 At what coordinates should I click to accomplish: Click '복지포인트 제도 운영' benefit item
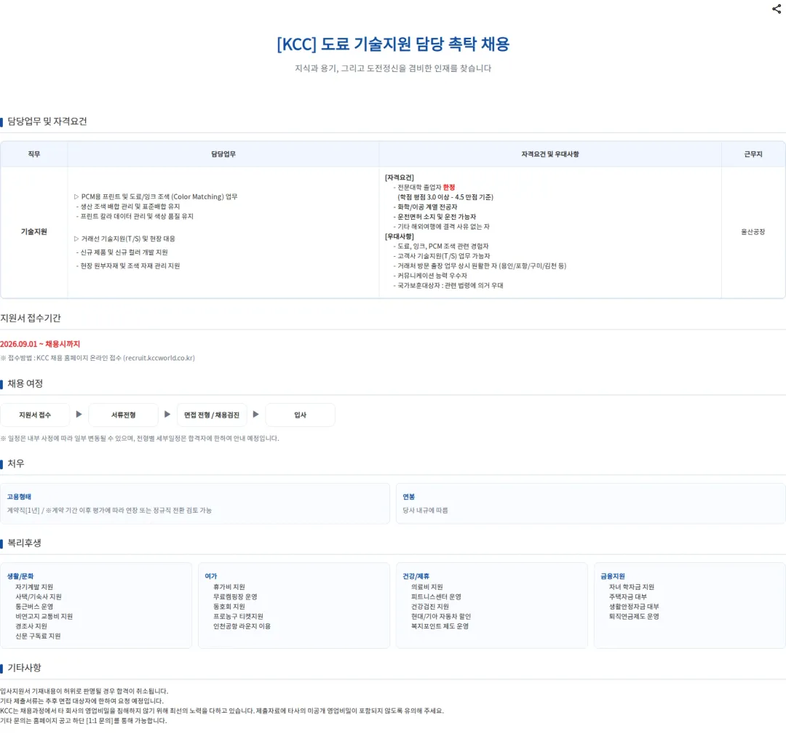440,626
